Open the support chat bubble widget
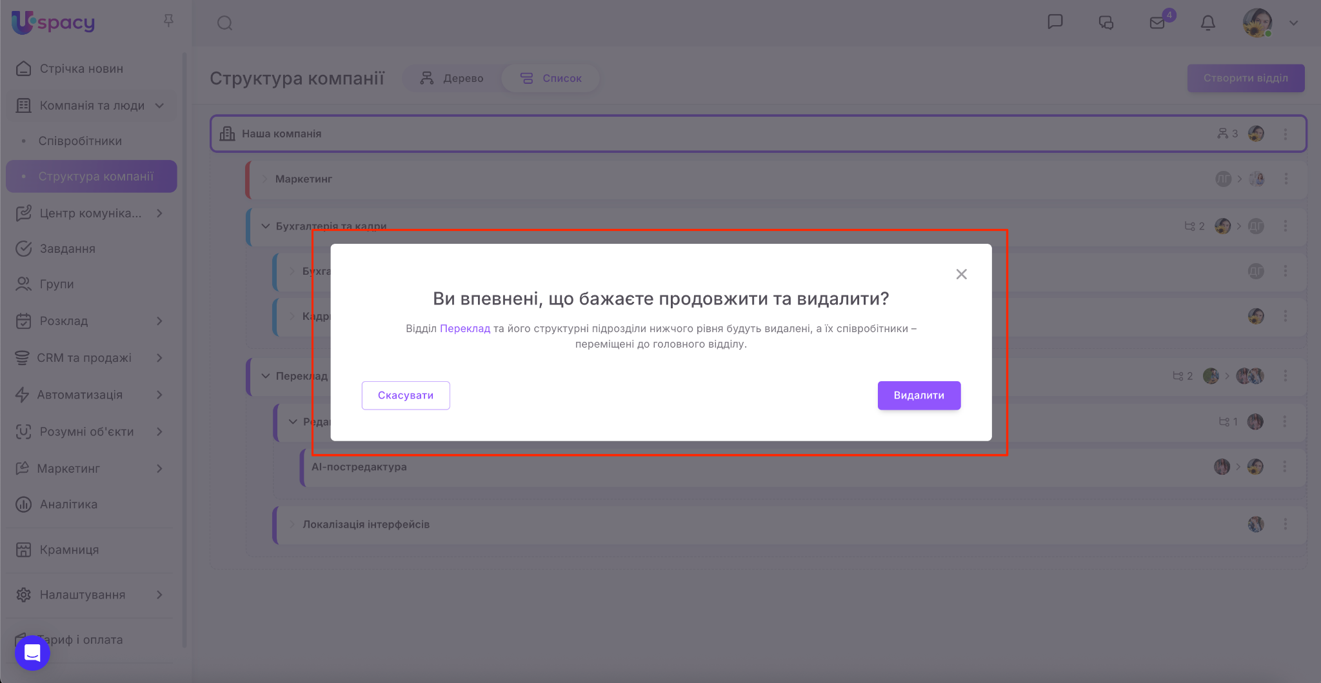The width and height of the screenshot is (1321, 683). point(32,653)
